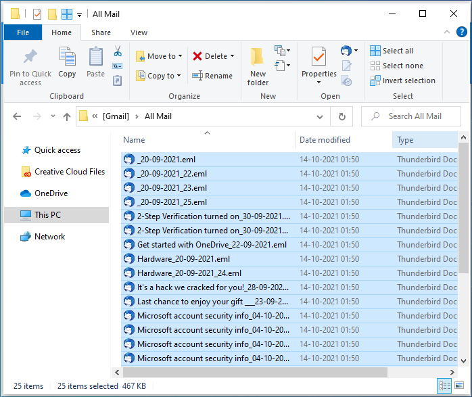Click the horizontal scrollbar thumb
Screen dimensions: 472x397
(255, 373)
